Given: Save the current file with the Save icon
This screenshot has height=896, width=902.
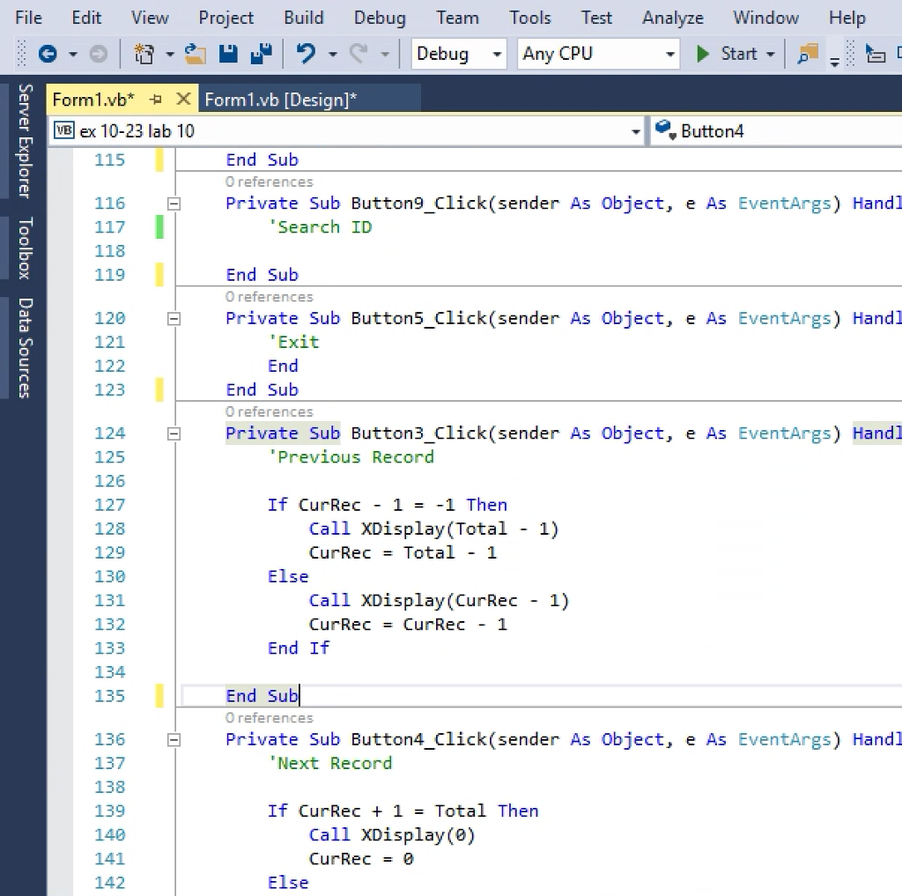Looking at the screenshot, I should pos(228,55).
